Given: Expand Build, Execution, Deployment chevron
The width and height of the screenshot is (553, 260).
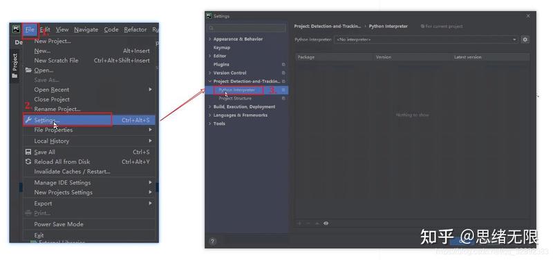Looking at the screenshot, I should click(x=210, y=107).
